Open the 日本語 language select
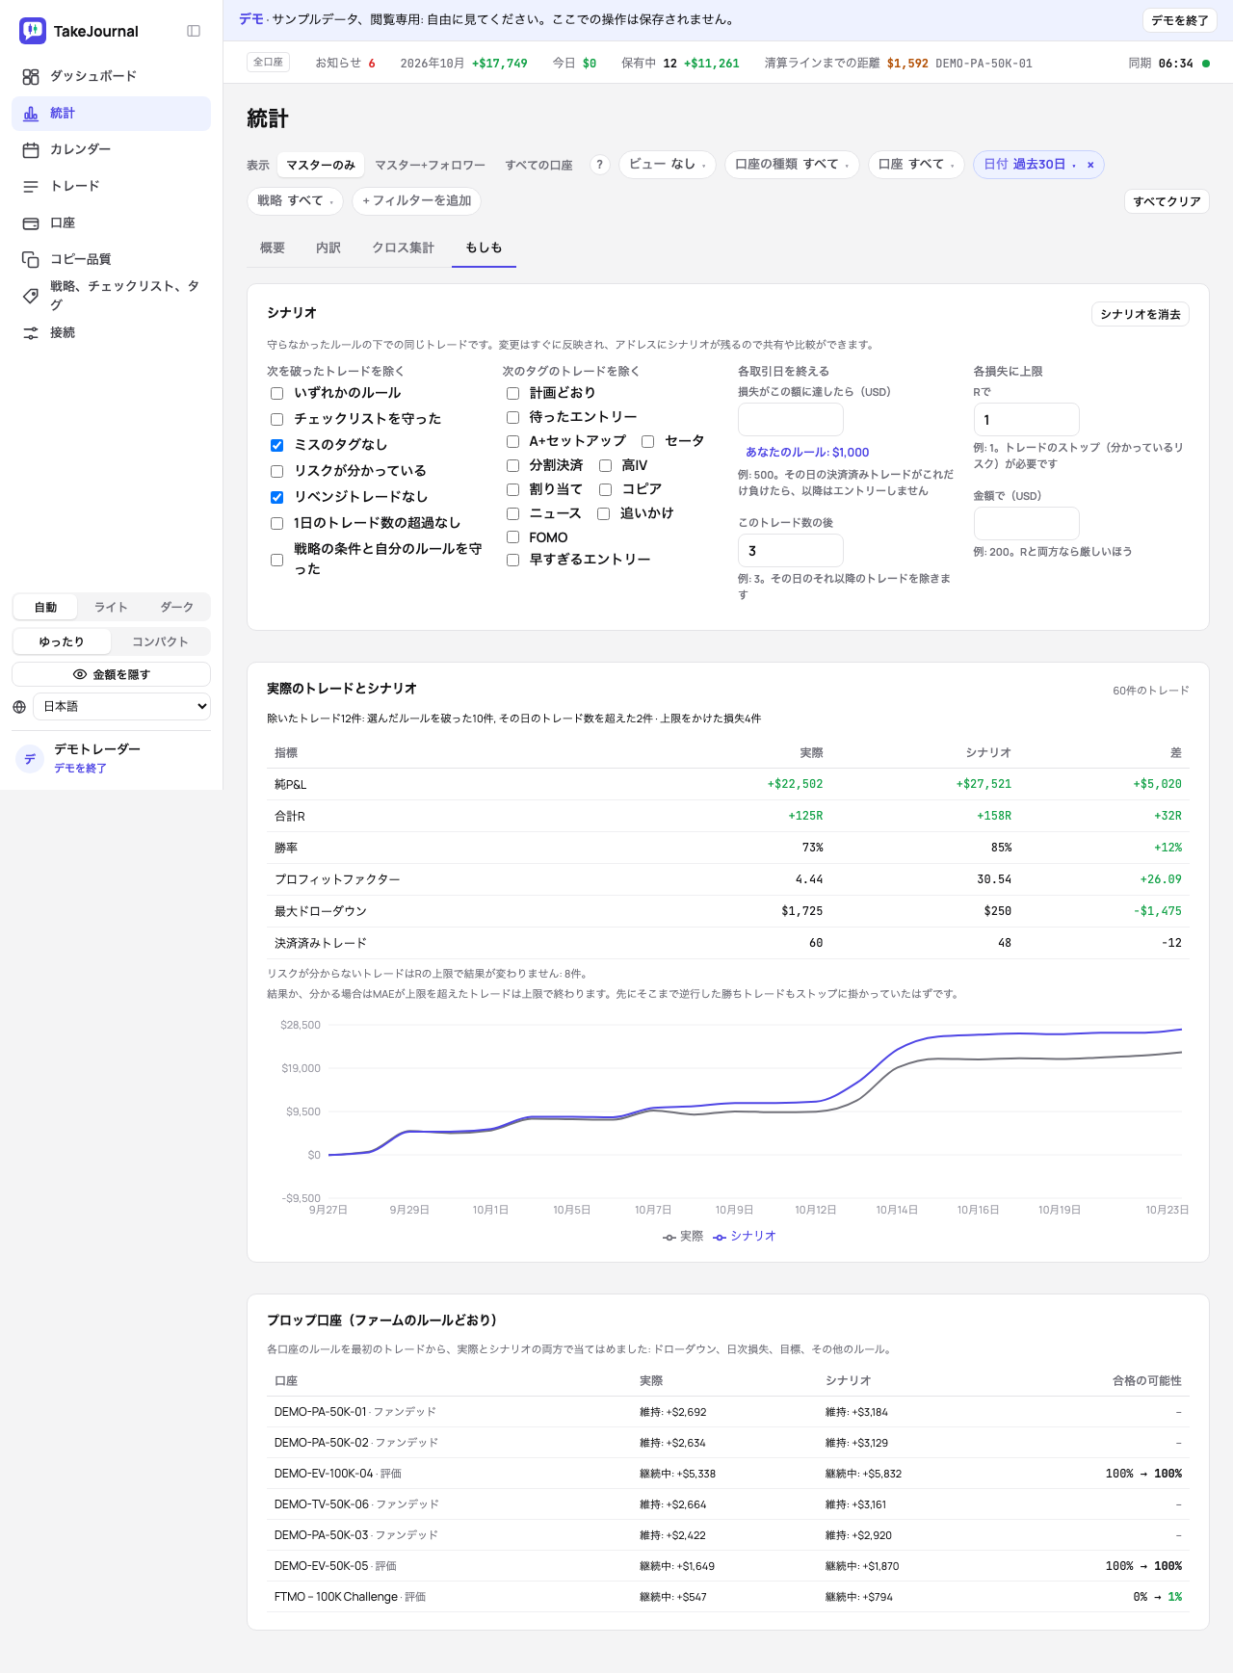 121,707
